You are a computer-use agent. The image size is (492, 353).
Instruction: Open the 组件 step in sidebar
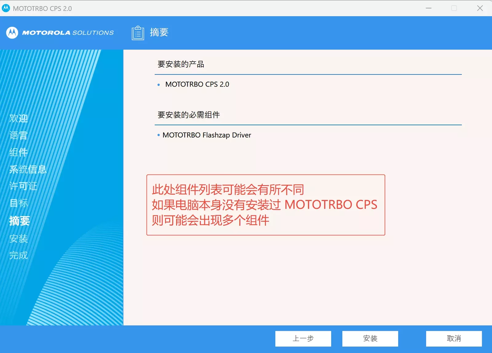pyautogui.click(x=18, y=152)
